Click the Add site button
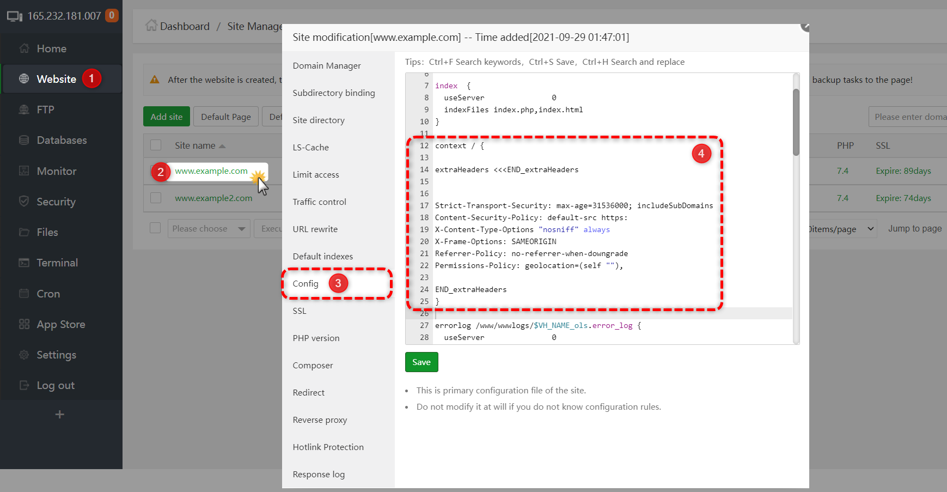 point(167,117)
